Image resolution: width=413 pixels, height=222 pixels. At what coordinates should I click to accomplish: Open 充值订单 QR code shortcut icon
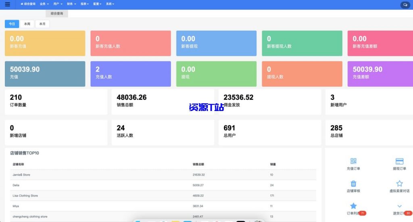click(353, 161)
